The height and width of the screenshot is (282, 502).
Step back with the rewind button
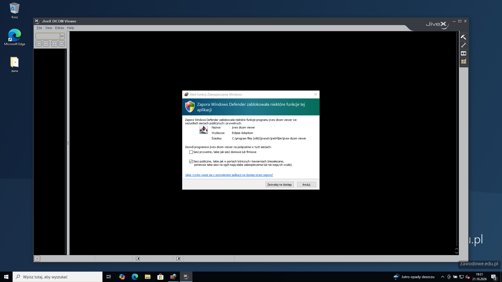coord(46,44)
